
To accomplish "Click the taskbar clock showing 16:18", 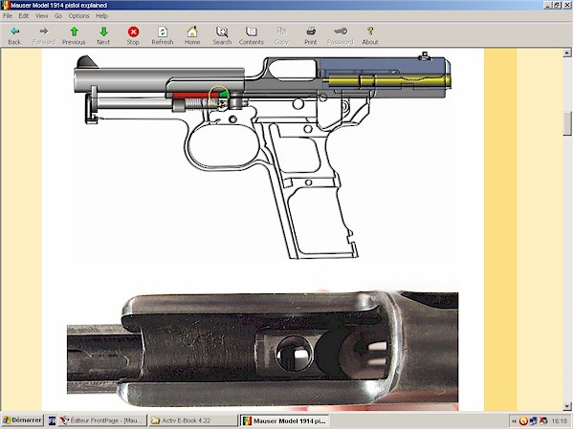I will click(x=560, y=421).
